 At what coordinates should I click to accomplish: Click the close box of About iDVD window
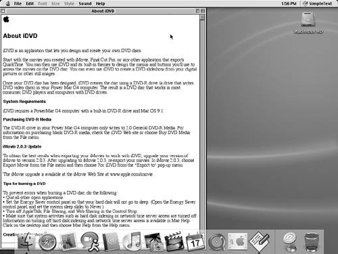3,11
